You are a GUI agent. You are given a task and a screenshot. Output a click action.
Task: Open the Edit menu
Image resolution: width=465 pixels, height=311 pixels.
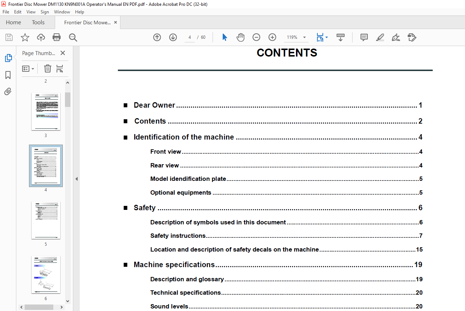tap(18, 12)
